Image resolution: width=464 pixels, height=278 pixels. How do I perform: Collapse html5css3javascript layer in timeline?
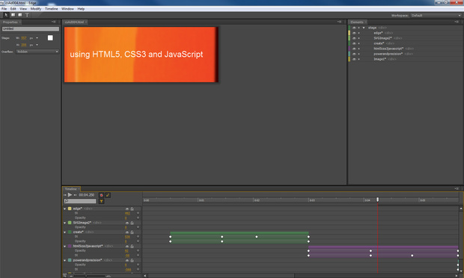click(x=65, y=246)
